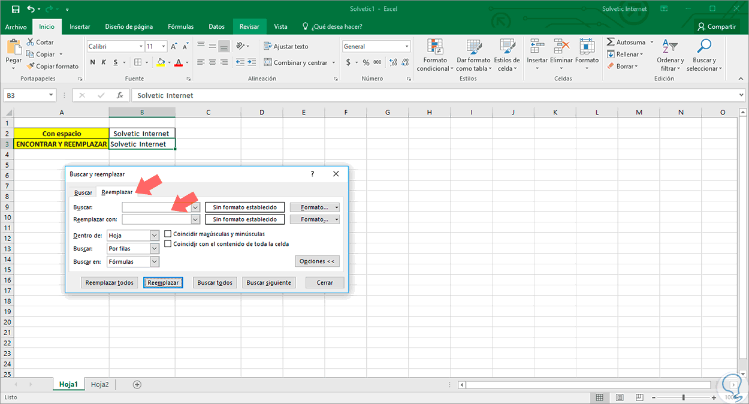Screen dimensions: 749x404
Task: Click the Italic formatting icon
Action: pyautogui.click(x=105, y=62)
